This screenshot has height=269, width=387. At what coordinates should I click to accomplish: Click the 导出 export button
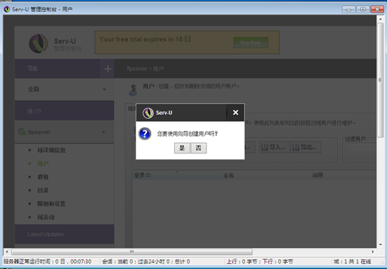coord(306,148)
